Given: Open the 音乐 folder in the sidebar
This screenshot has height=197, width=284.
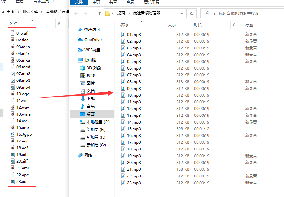Looking at the screenshot, I should click(x=90, y=106).
